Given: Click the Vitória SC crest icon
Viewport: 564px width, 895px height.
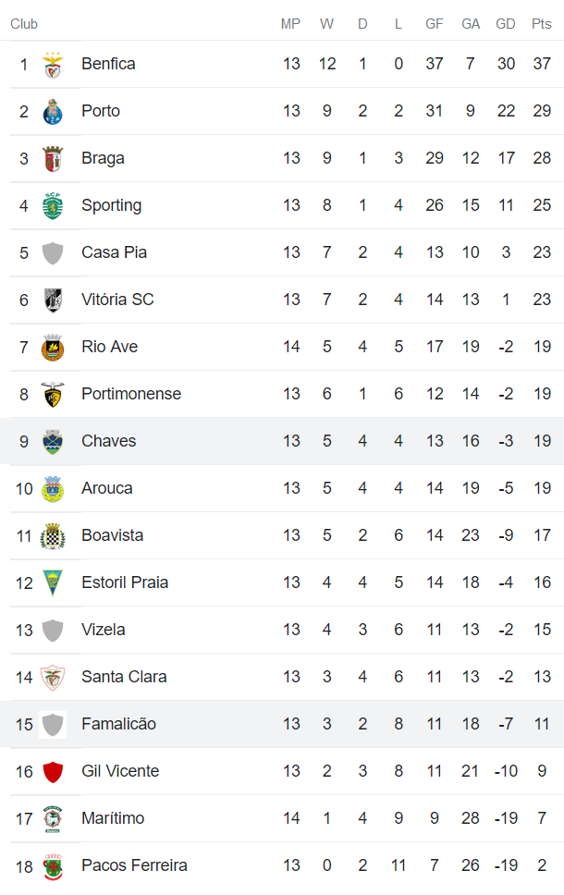Looking at the screenshot, I should tap(53, 300).
